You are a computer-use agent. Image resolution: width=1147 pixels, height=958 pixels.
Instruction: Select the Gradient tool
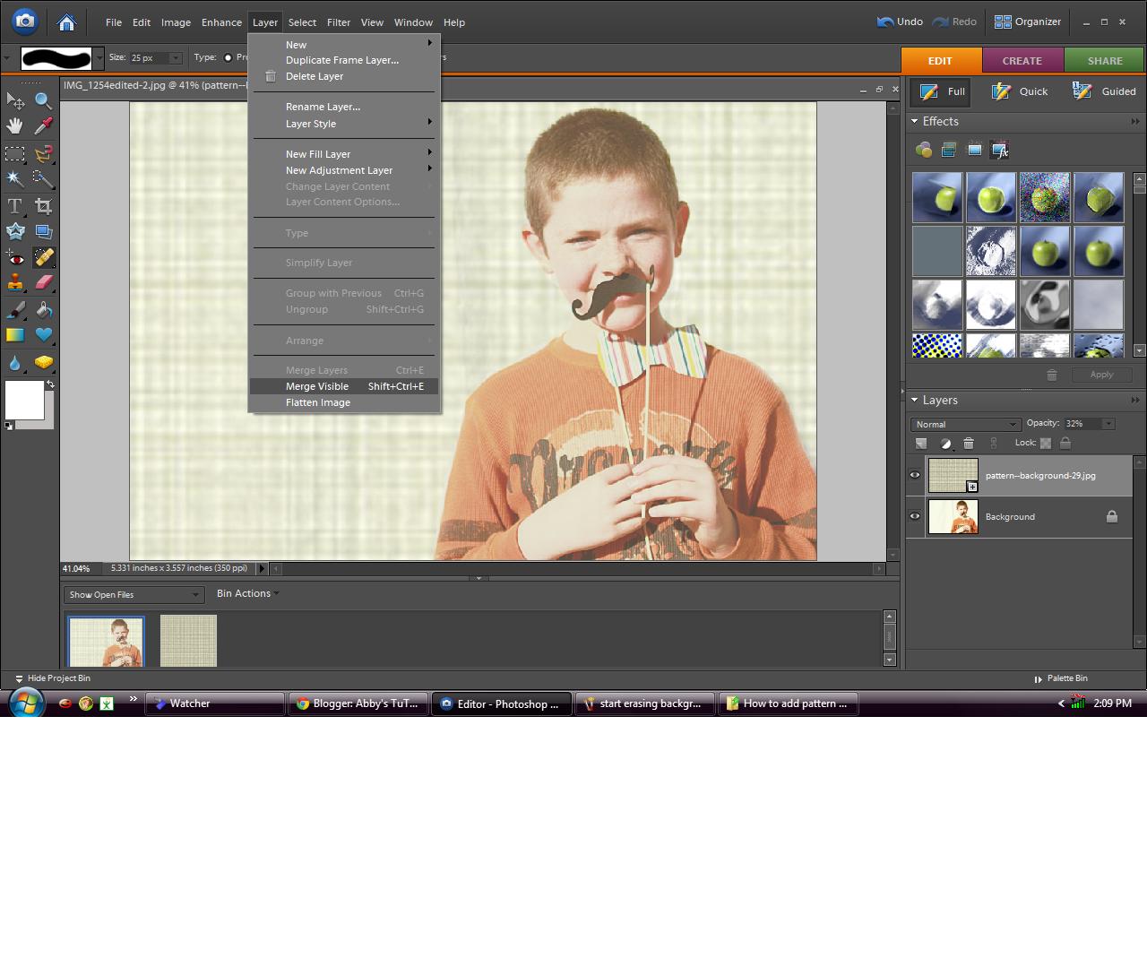15,335
